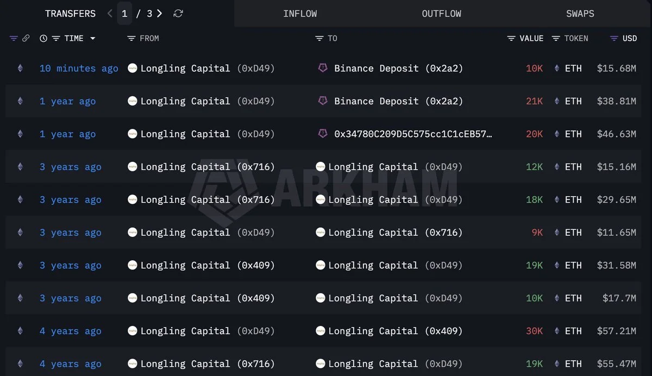Viewport: 652px width, 376px height.
Task: Click Binance icon in the 10K row
Action: pos(323,68)
